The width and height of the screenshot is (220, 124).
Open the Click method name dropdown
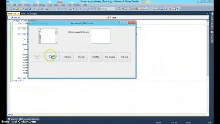pyautogui.click(x=208, y=18)
